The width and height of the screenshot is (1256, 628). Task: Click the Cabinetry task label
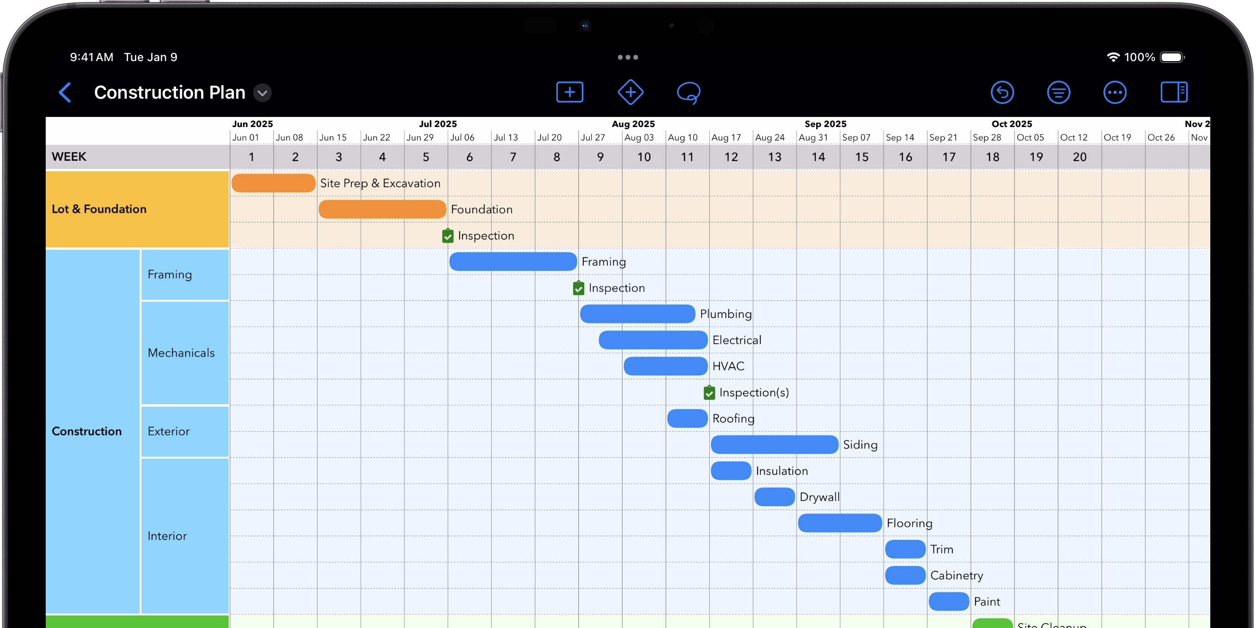tap(958, 576)
